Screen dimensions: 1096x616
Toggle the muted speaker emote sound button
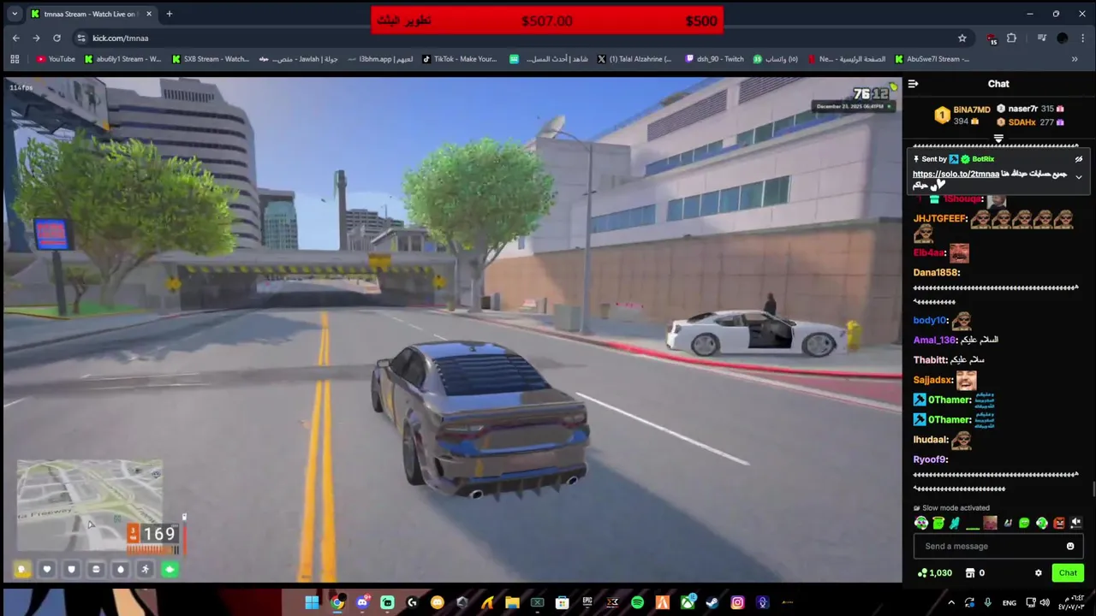click(x=1076, y=523)
